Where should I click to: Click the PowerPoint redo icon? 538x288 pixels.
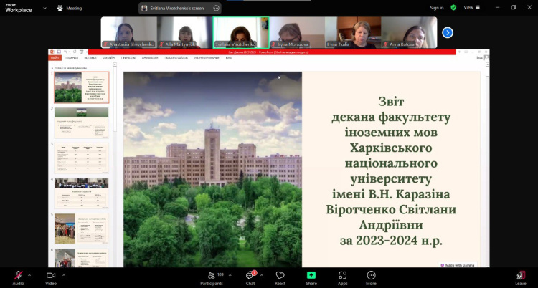[75, 52]
